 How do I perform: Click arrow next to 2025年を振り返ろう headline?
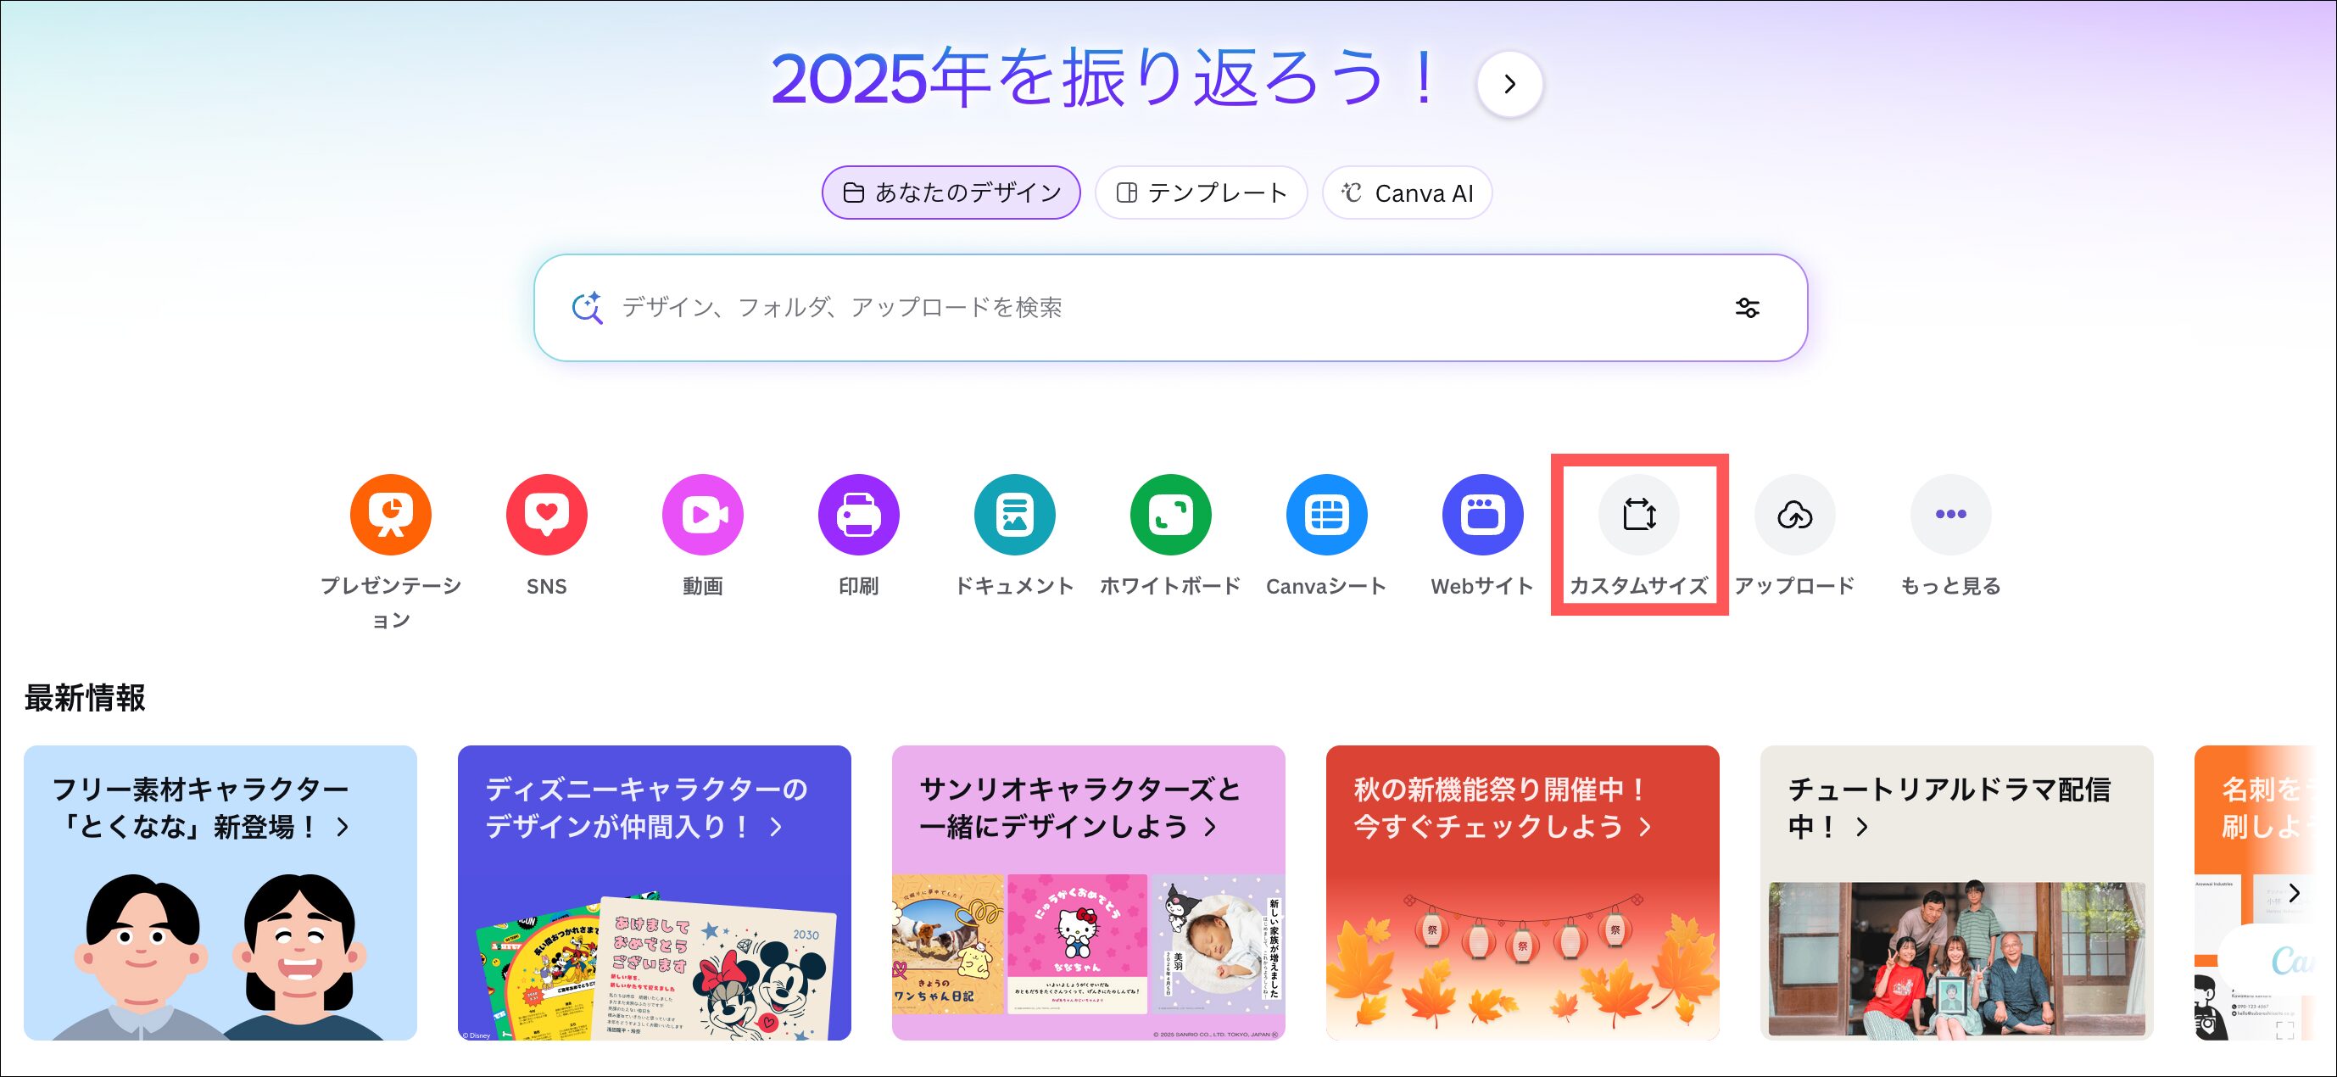coord(1509,85)
